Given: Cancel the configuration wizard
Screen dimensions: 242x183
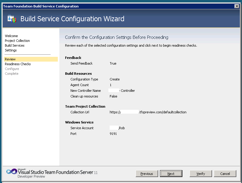Looking at the screenshot, I should tap(225, 174).
